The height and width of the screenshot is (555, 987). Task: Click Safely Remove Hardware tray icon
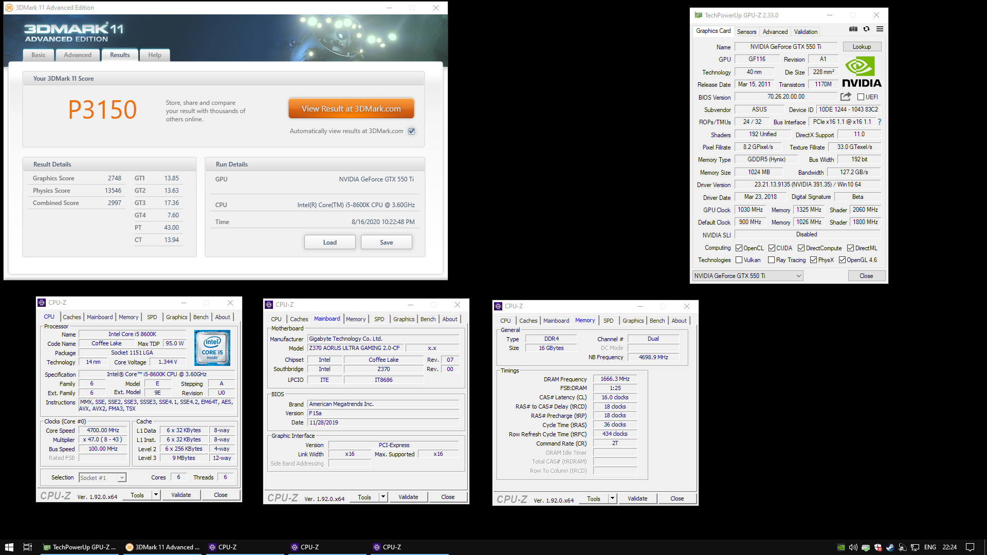coord(866,547)
